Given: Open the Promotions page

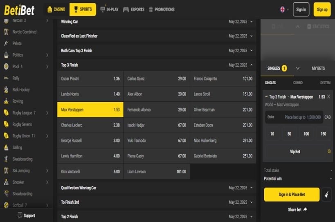Looking at the screenshot, I should pyautogui.click(x=162, y=9).
